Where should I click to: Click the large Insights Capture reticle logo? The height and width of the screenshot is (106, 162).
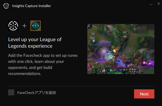point(13,26)
